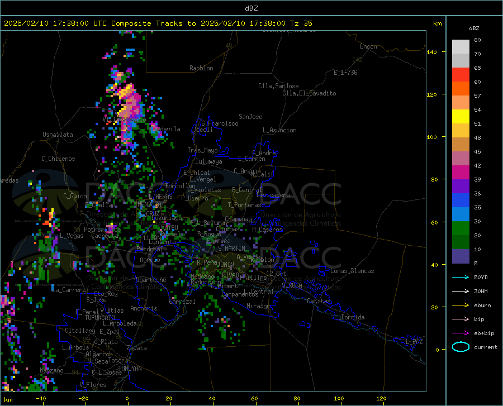Click the 'Divisadero' map label
Screen dimensions: 503x406
[x=273, y=195]
